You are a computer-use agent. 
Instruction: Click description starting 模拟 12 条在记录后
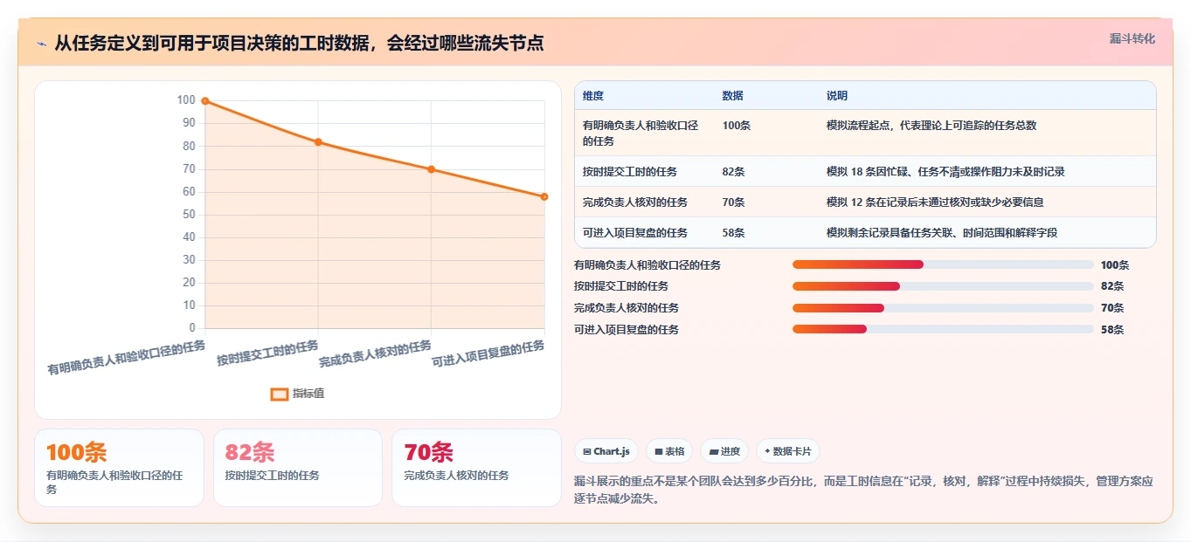[x=935, y=202]
